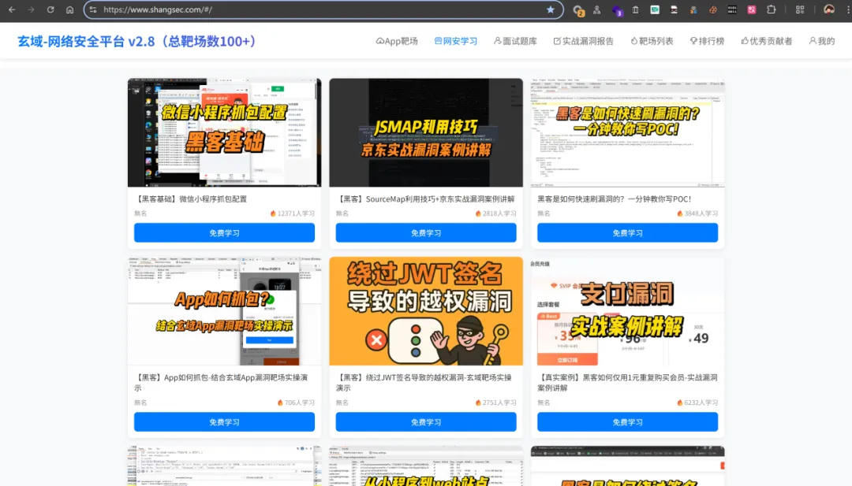Open the browser extensions puzzle icon

click(771, 9)
